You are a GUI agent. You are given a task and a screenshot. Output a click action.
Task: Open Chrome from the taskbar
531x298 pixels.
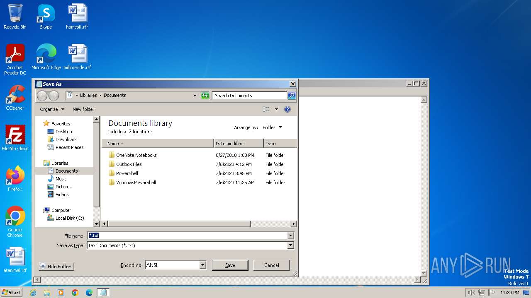coord(75,293)
